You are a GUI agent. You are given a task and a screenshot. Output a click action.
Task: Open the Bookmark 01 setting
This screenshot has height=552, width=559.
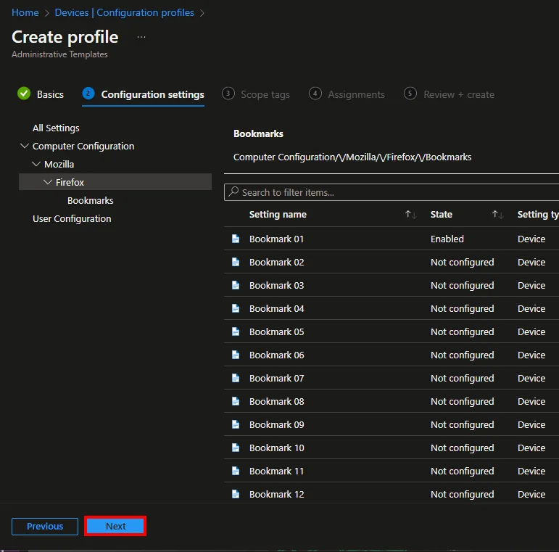[x=277, y=239]
